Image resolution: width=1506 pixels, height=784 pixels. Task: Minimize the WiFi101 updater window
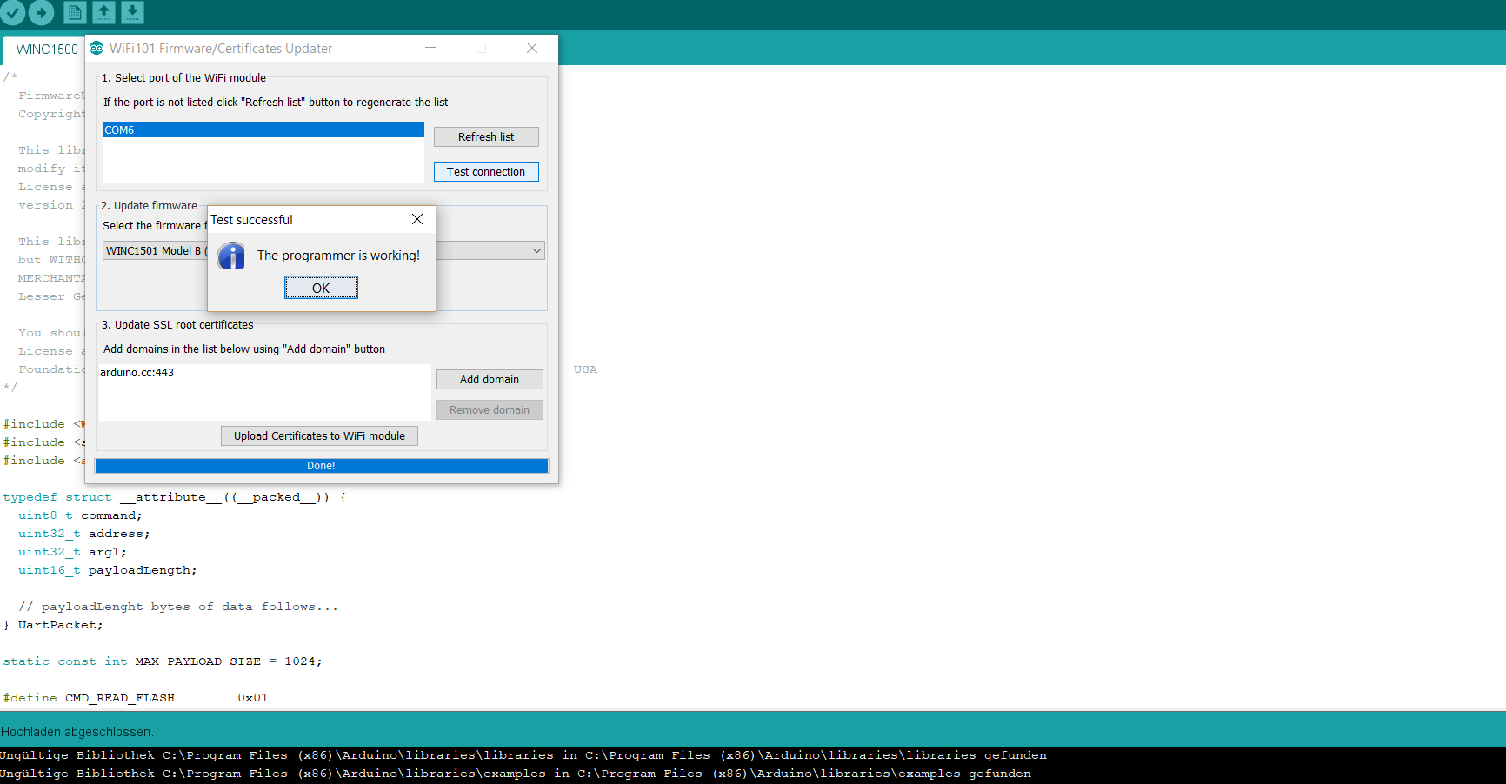(430, 48)
